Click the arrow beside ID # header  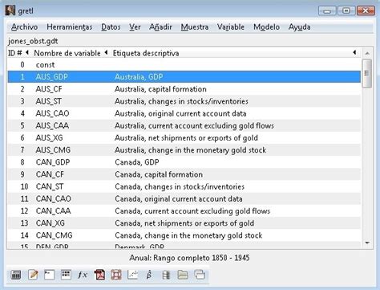pos(27,52)
